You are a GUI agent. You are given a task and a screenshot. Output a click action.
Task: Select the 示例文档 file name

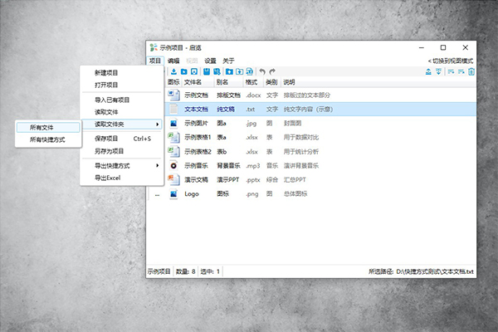pyautogui.click(x=196, y=95)
